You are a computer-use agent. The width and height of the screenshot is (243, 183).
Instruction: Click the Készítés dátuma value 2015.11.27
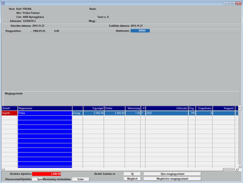(x=38, y=26)
